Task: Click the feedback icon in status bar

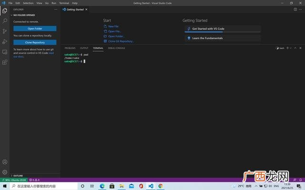Action: [295, 180]
